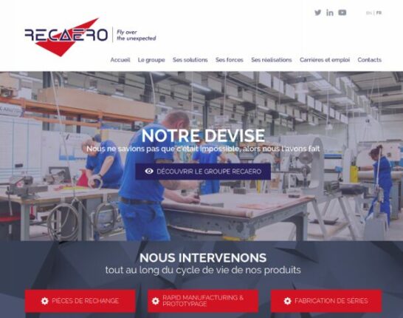Click the eye icon in Découvrir button
This screenshot has height=318, width=403.
tap(149, 172)
